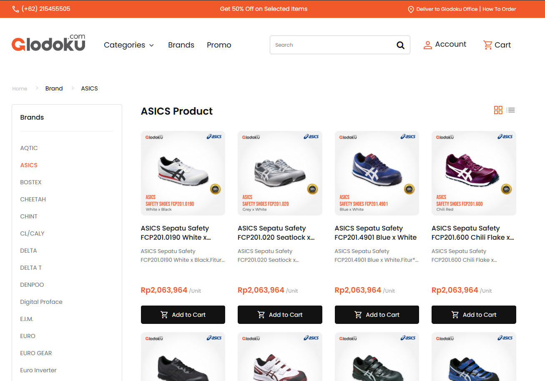Select AQTIC in brands list
The width and height of the screenshot is (545, 381).
(29, 148)
